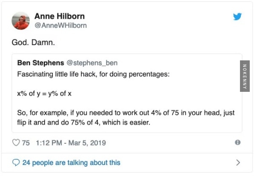Open the quoted tweet's 'Fascinating little life hack' line
Image resolution: width=254 pixels, height=176 pixels.
(x=93, y=74)
